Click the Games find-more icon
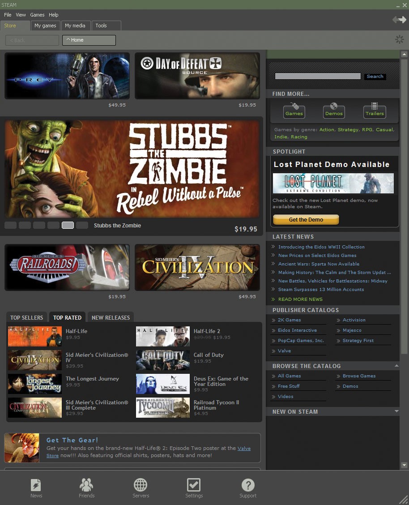The height and width of the screenshot is (505, 409). pyautogui.click(x=294, y=111)
